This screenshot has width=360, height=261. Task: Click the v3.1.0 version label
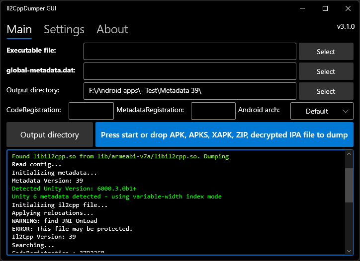[x=346, y=26]
